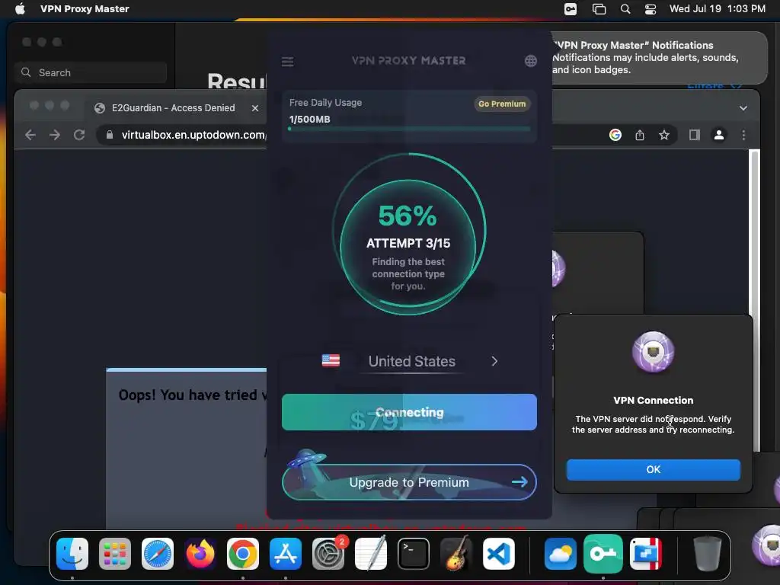Click the Google icon in Chrome toolbar

click(x=615, y=135)
